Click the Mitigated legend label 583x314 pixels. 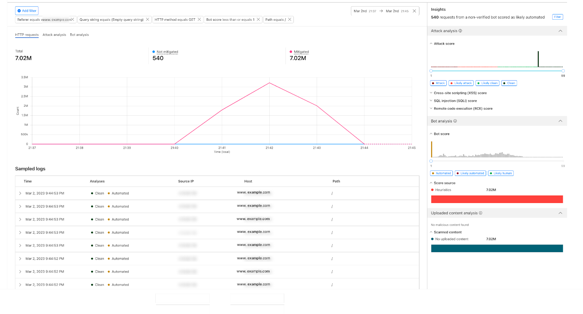pyautogui.click(x=301, y=52)
